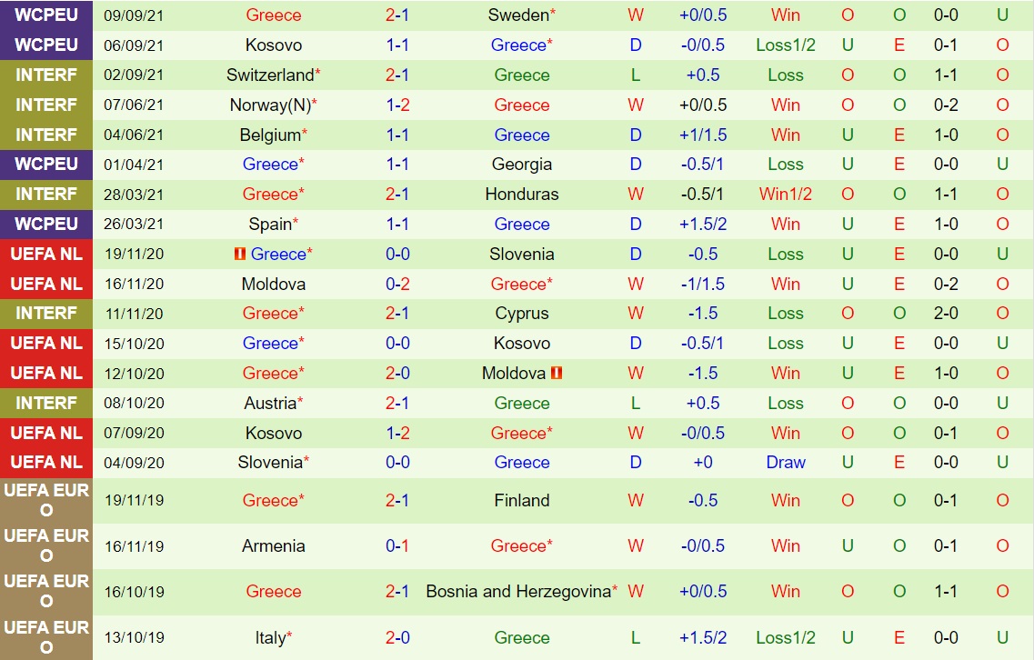Click the Cyprus team name
Screen dimensions: 1034x660
[x=522, y=314]
